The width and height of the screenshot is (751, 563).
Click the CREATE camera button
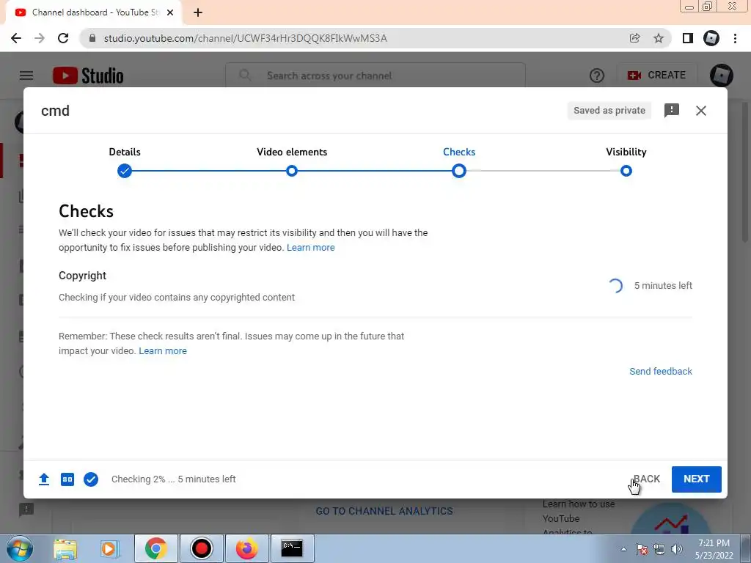(x=656, y=76)
